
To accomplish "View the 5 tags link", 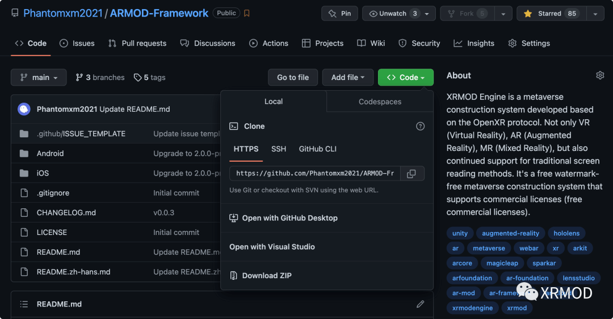I will click(x=150, y=77).
